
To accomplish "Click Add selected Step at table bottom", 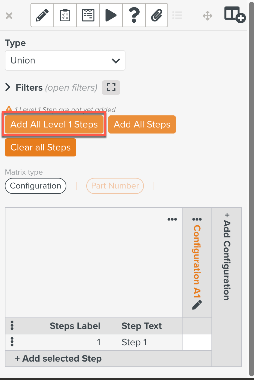I will (58, 359).
